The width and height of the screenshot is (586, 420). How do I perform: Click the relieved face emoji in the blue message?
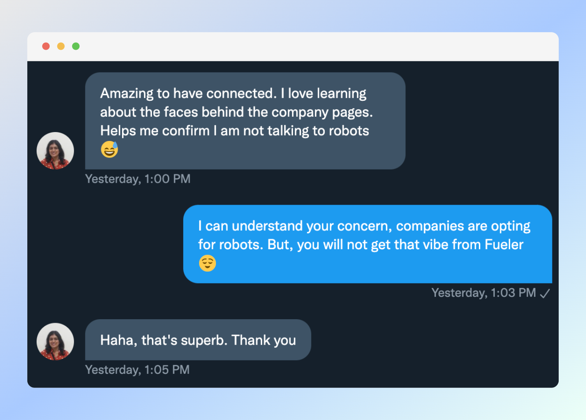click(x=207, y=263)
